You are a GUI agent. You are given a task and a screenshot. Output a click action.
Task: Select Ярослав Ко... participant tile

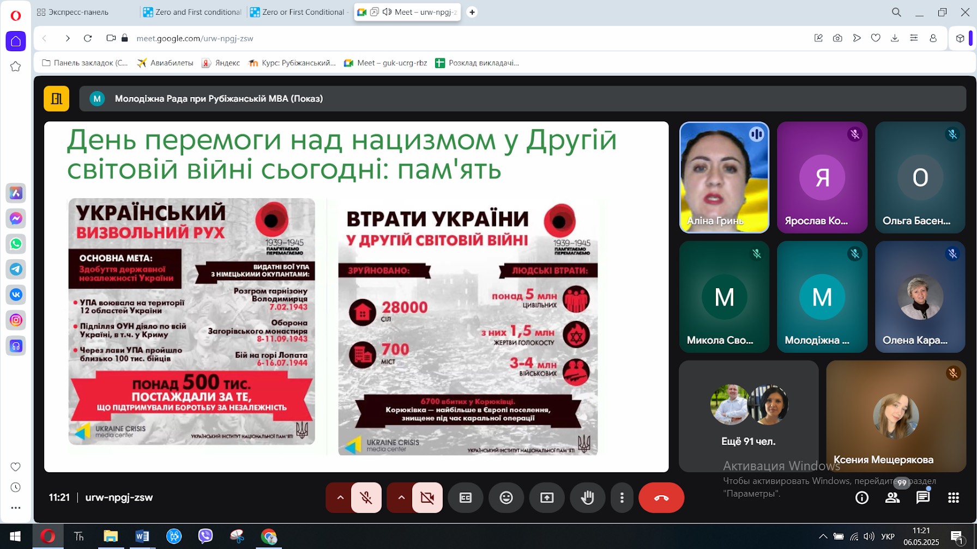[822, 178]
